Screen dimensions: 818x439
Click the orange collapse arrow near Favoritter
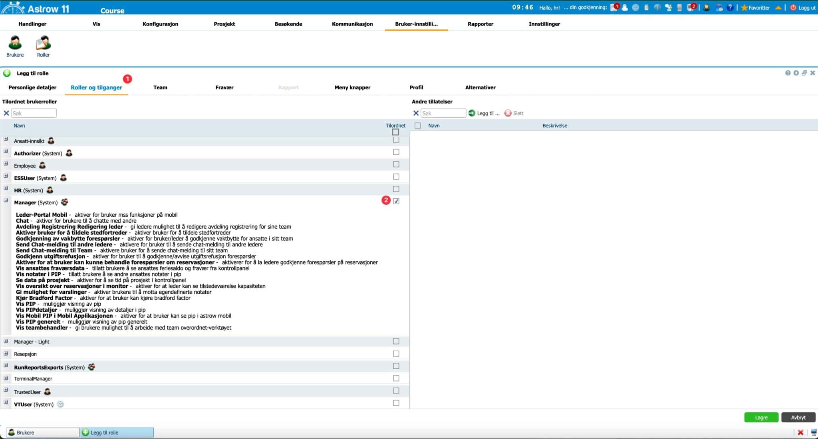point(778,7)
